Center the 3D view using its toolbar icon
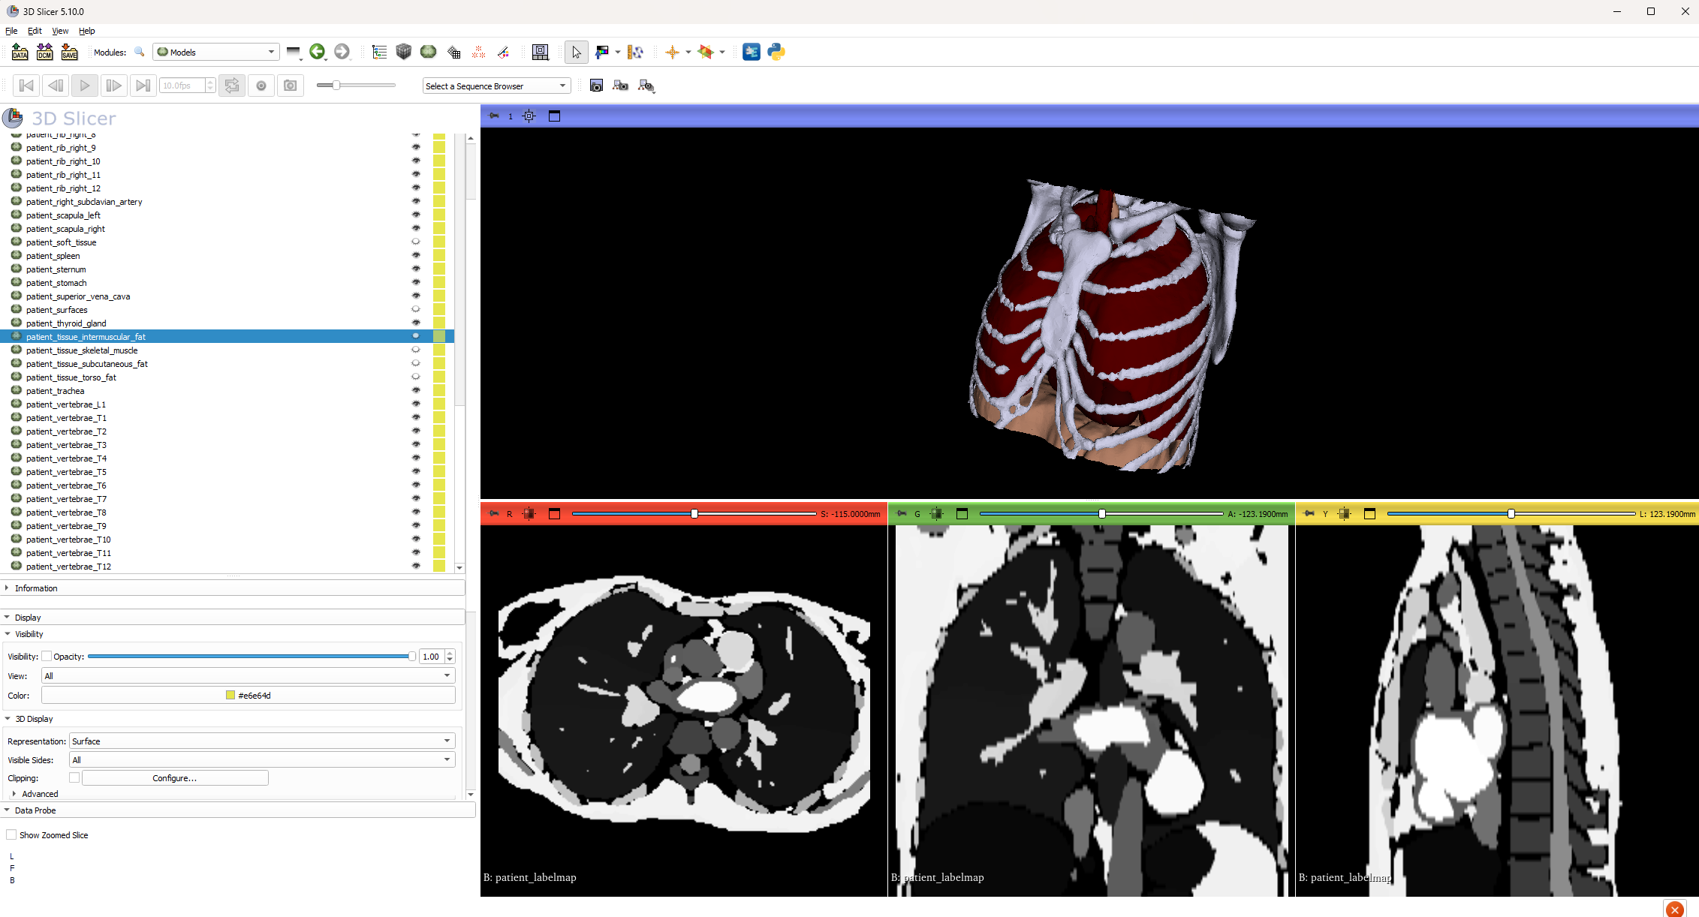 point(529,116)
